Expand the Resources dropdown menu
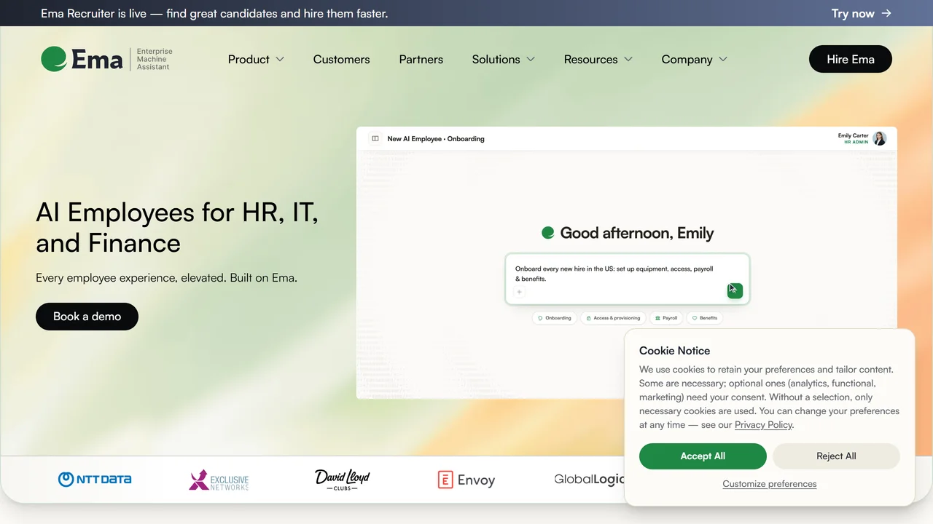The width and height of the screenshot is (933, 524). coord(598,59)
